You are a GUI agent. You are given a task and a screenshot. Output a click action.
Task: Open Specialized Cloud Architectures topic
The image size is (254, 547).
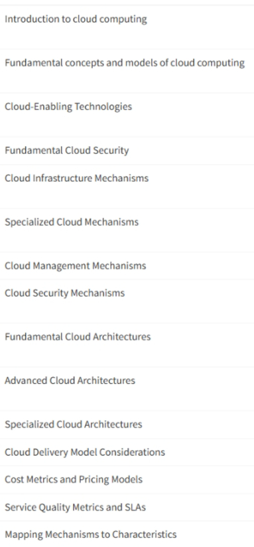pyautogui.click(x=127, y=425)
